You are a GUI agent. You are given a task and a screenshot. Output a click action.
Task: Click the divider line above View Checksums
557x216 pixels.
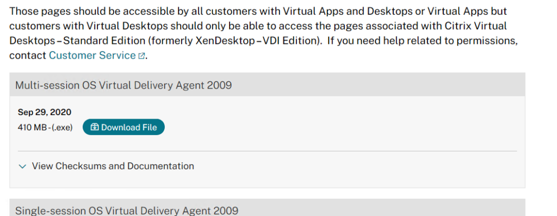coord(267,151)
